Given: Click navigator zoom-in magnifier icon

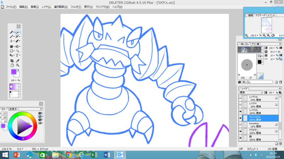Looking at the screenshot, I should tap(268, 35).
